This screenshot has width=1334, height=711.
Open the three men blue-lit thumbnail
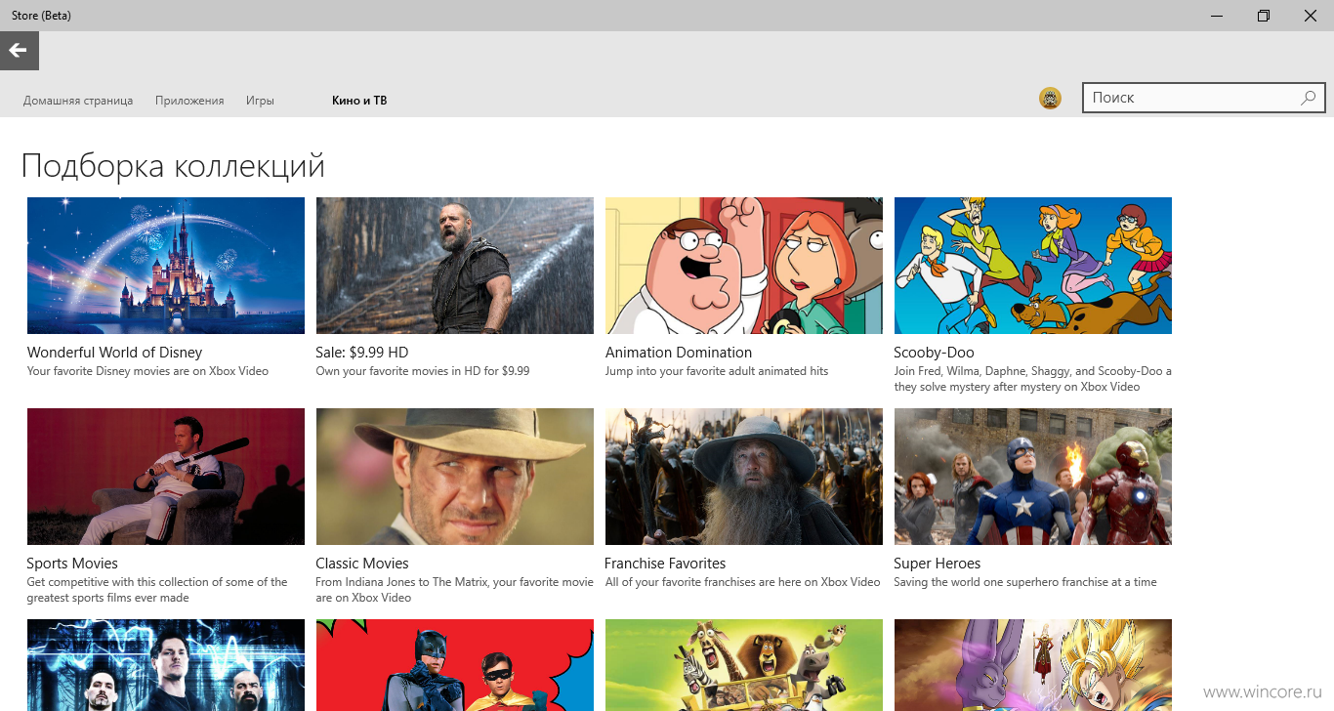[166, 665]
